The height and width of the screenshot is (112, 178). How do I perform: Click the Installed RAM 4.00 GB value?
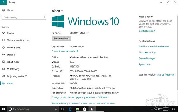tap(74, 84)
